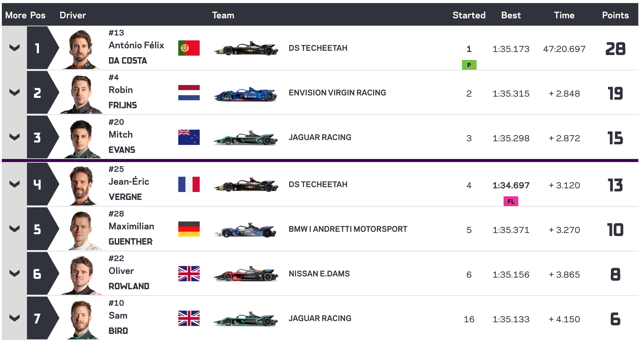Sort by the Points column header

click(615, 15)
